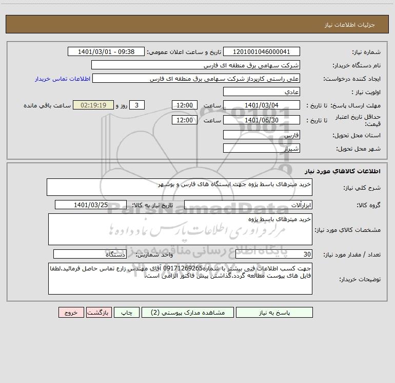This screenshot has height=383, width=395.
Task: Click the تعداد / مقدار مورد نیاز label
Action: tap(352, 254)
